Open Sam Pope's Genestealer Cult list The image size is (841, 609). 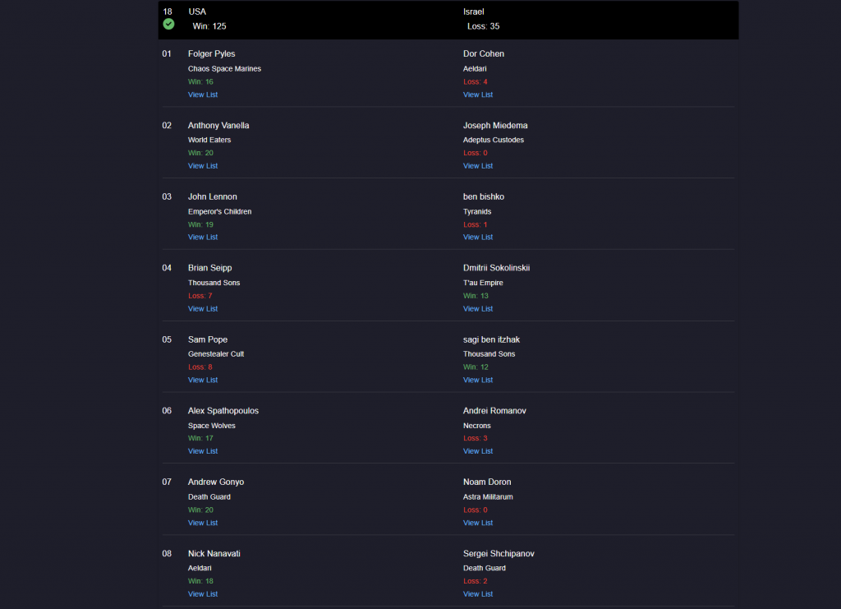tap(203, 380)
